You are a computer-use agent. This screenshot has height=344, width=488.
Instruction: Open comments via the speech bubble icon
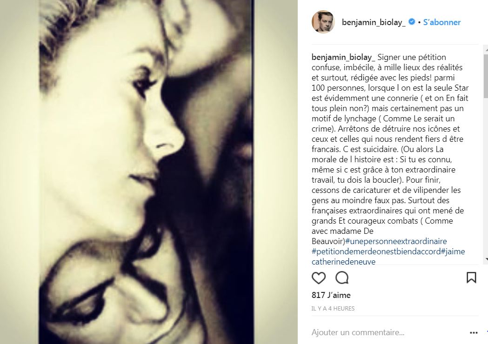tap(342, 278)
